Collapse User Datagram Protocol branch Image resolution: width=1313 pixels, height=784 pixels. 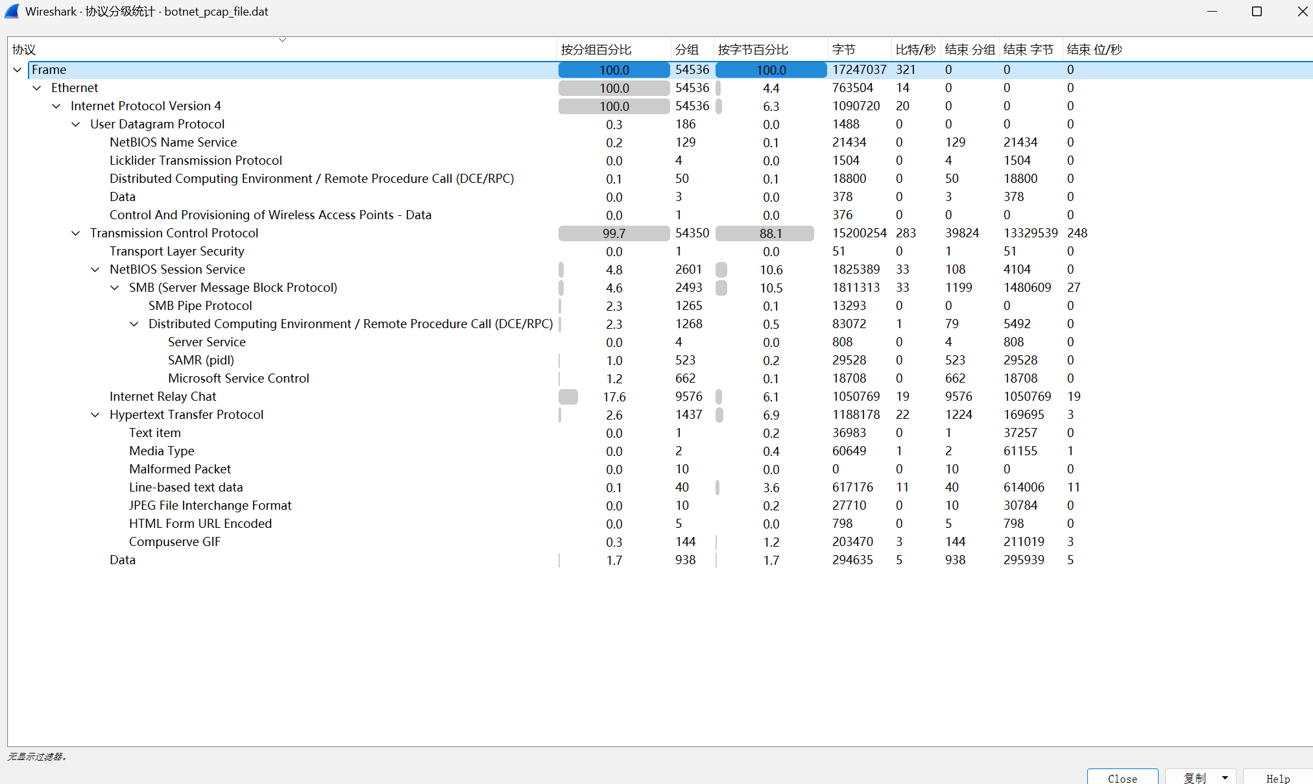(76, 125)
